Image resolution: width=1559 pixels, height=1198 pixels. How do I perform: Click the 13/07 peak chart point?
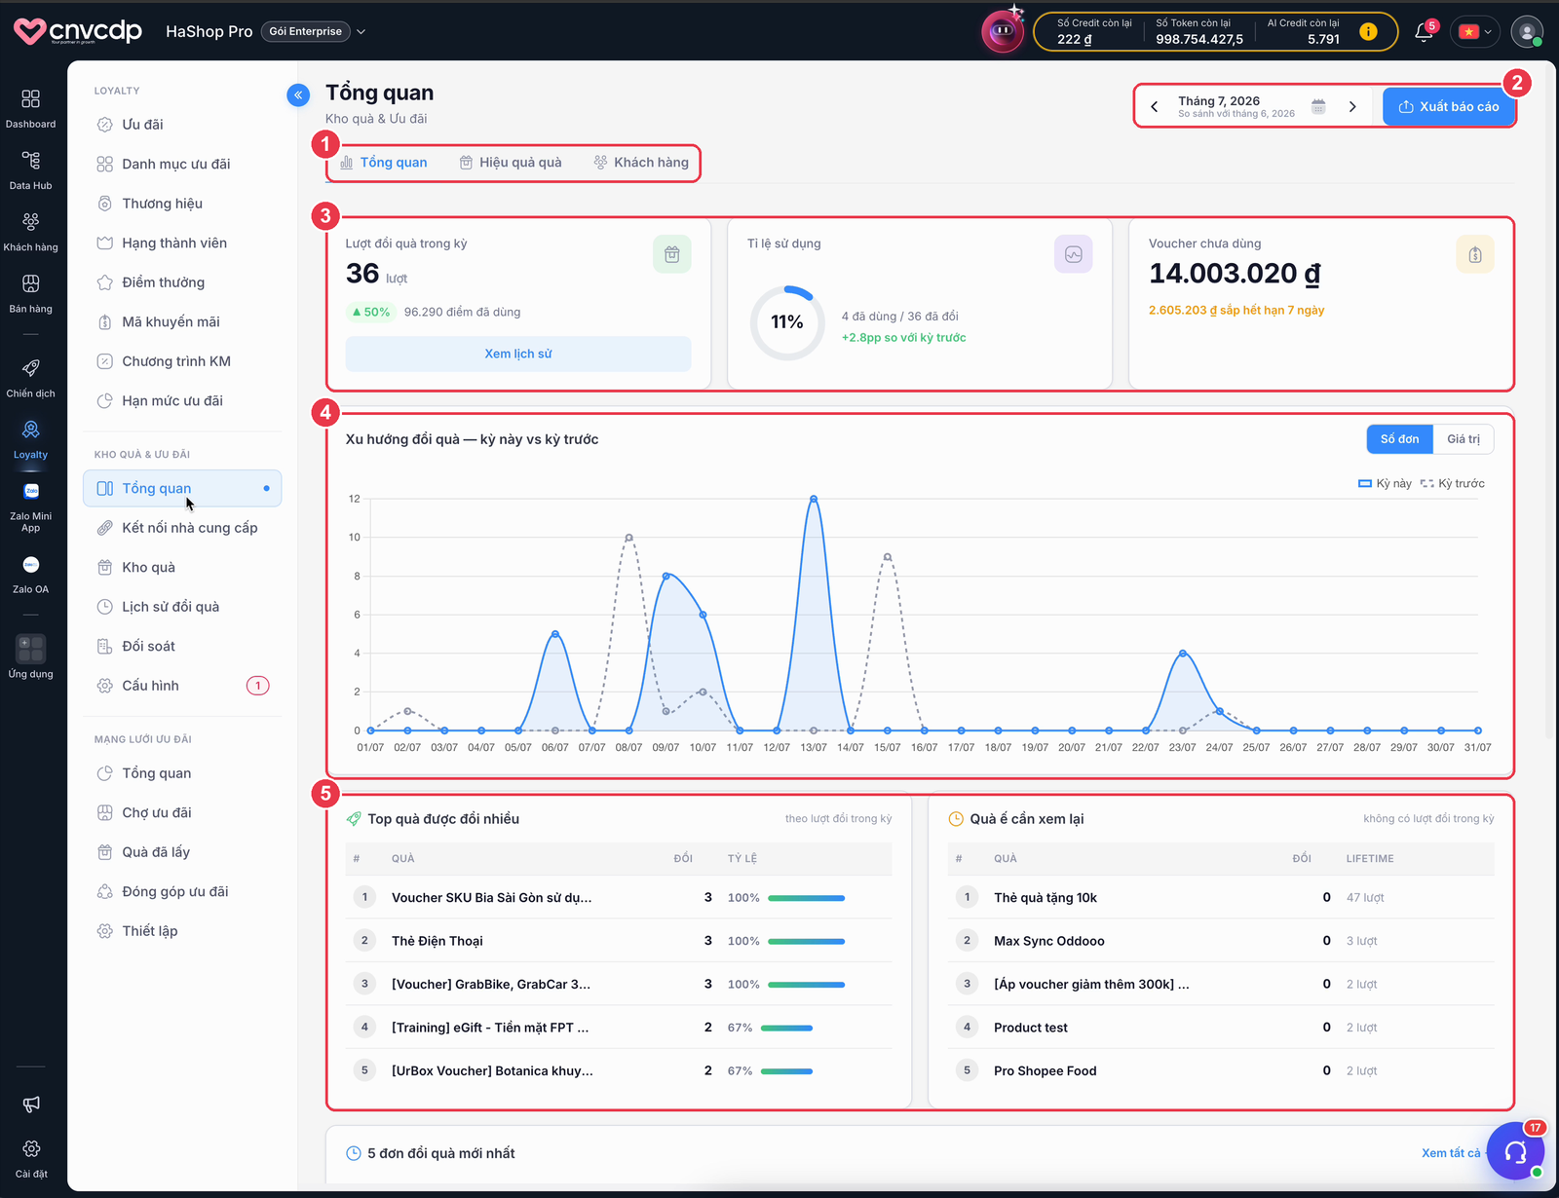coord(814,499)
